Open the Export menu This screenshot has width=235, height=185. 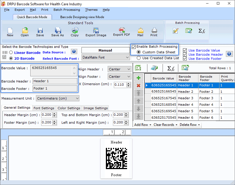20,10
